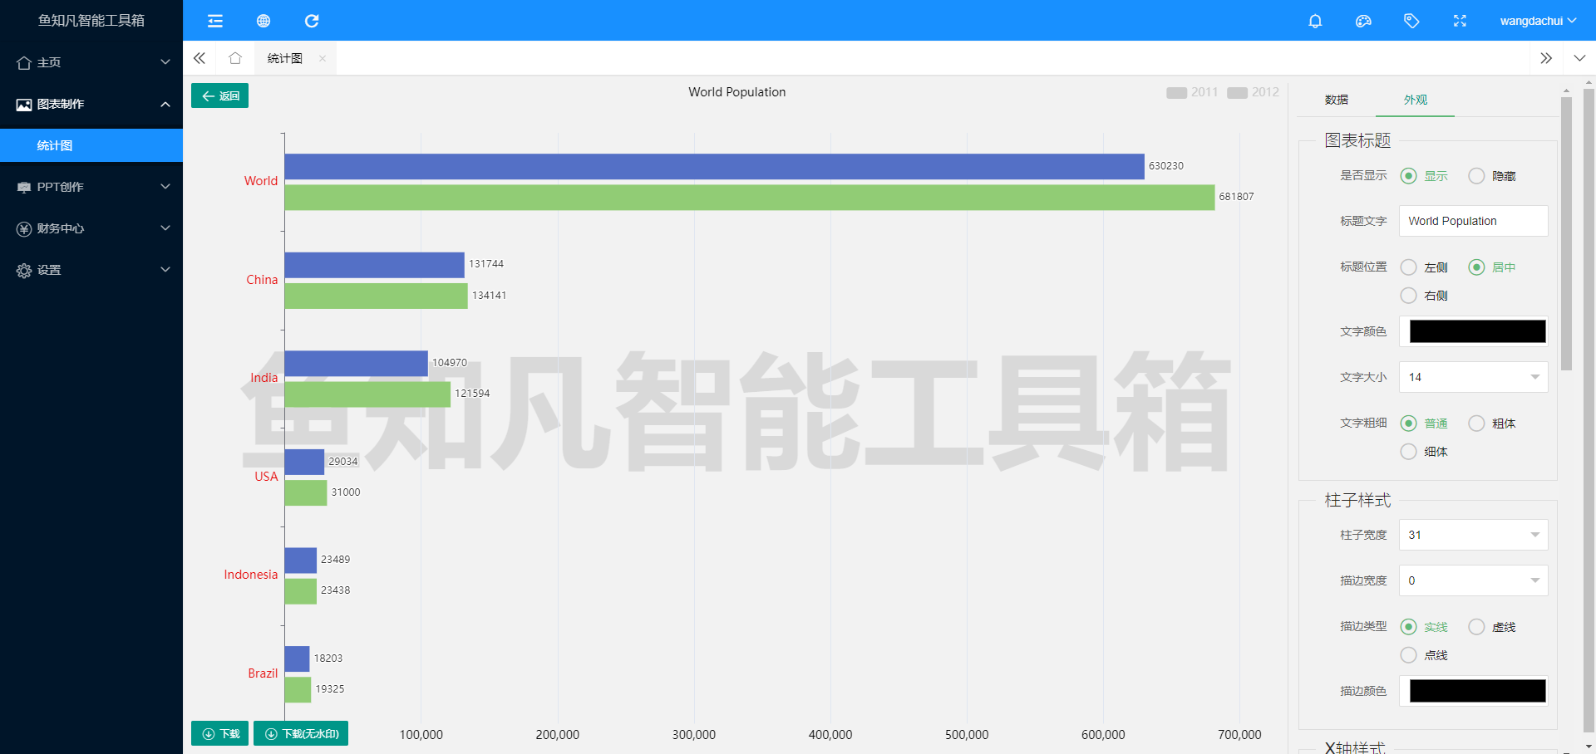Viewport: 1596px width, 754px height.
Task: Switch to the 统计图 page tab
Action: pyautogui.click(x=285, y=58)
